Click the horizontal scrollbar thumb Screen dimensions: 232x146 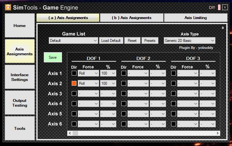[75, 133]
